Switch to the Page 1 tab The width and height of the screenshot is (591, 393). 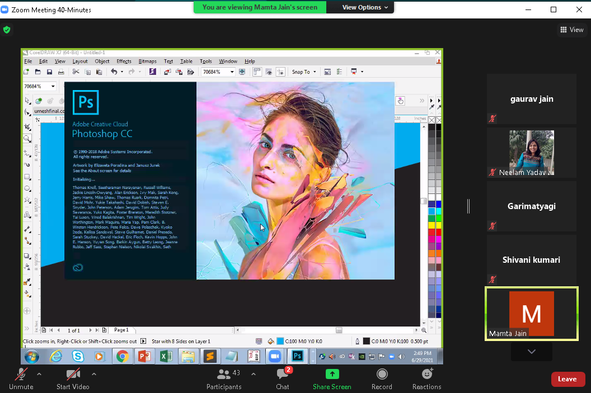pyautogui.click(x=121, y=330)
